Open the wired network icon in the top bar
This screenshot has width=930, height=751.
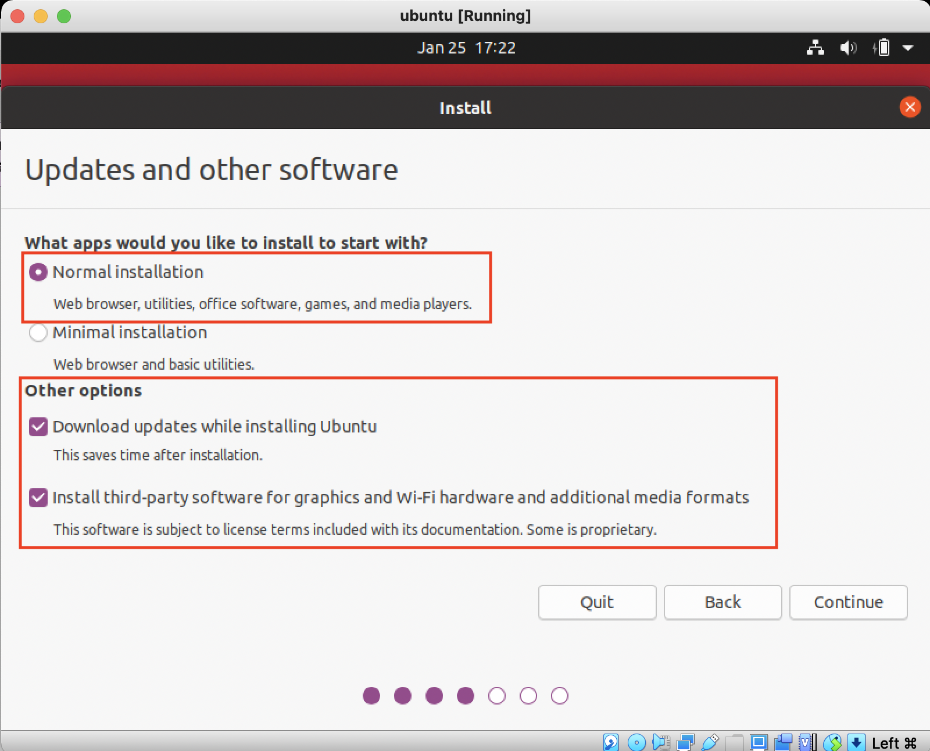click(815, 48)
